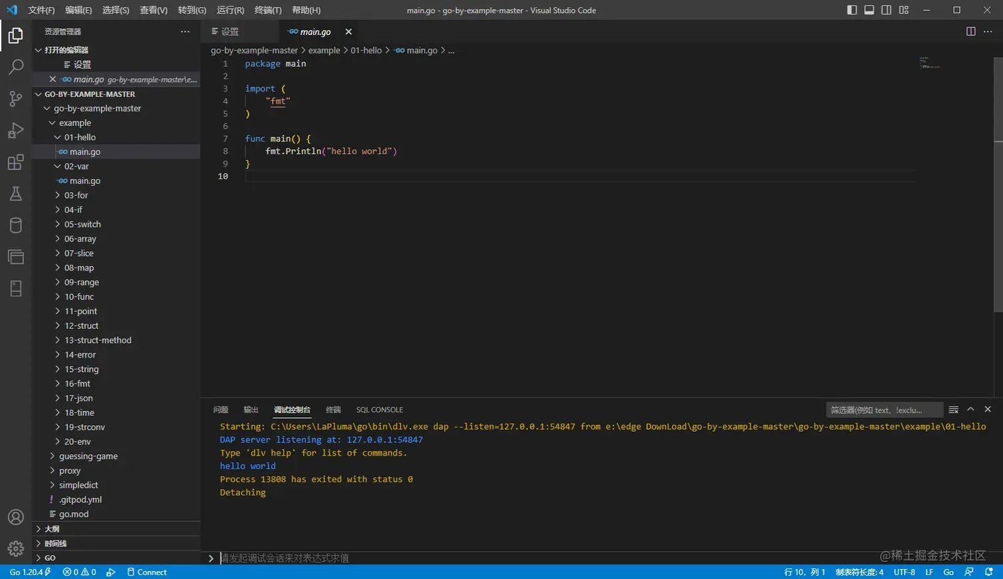Toggle secondary side bar layout button
1003x579 pixels.
[886, 10]
